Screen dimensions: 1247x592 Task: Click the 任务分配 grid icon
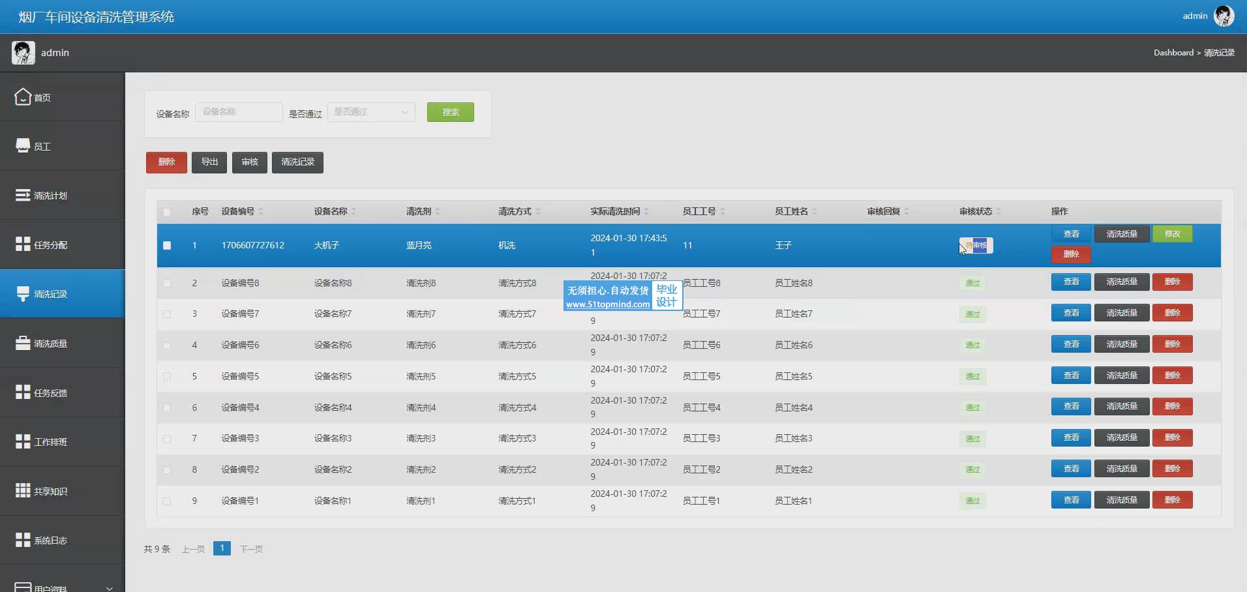[23, 244]
